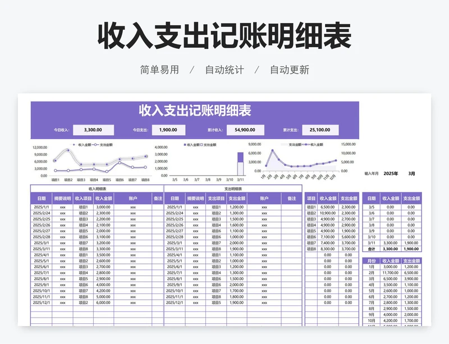Click the purple banner title 收入支出记账明细表

click(x=195, y=111)
